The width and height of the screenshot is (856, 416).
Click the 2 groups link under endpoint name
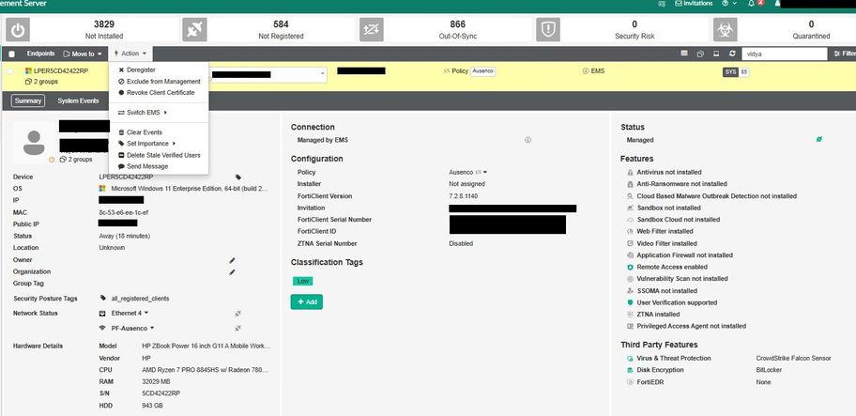tap(41, 82)
